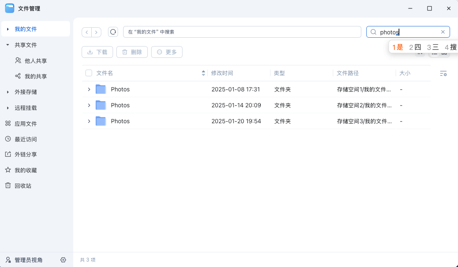The width and height of the screenshot is (458, 267).
Task: Toggle the select-all checkbox in header
Action: click(89, 73)
